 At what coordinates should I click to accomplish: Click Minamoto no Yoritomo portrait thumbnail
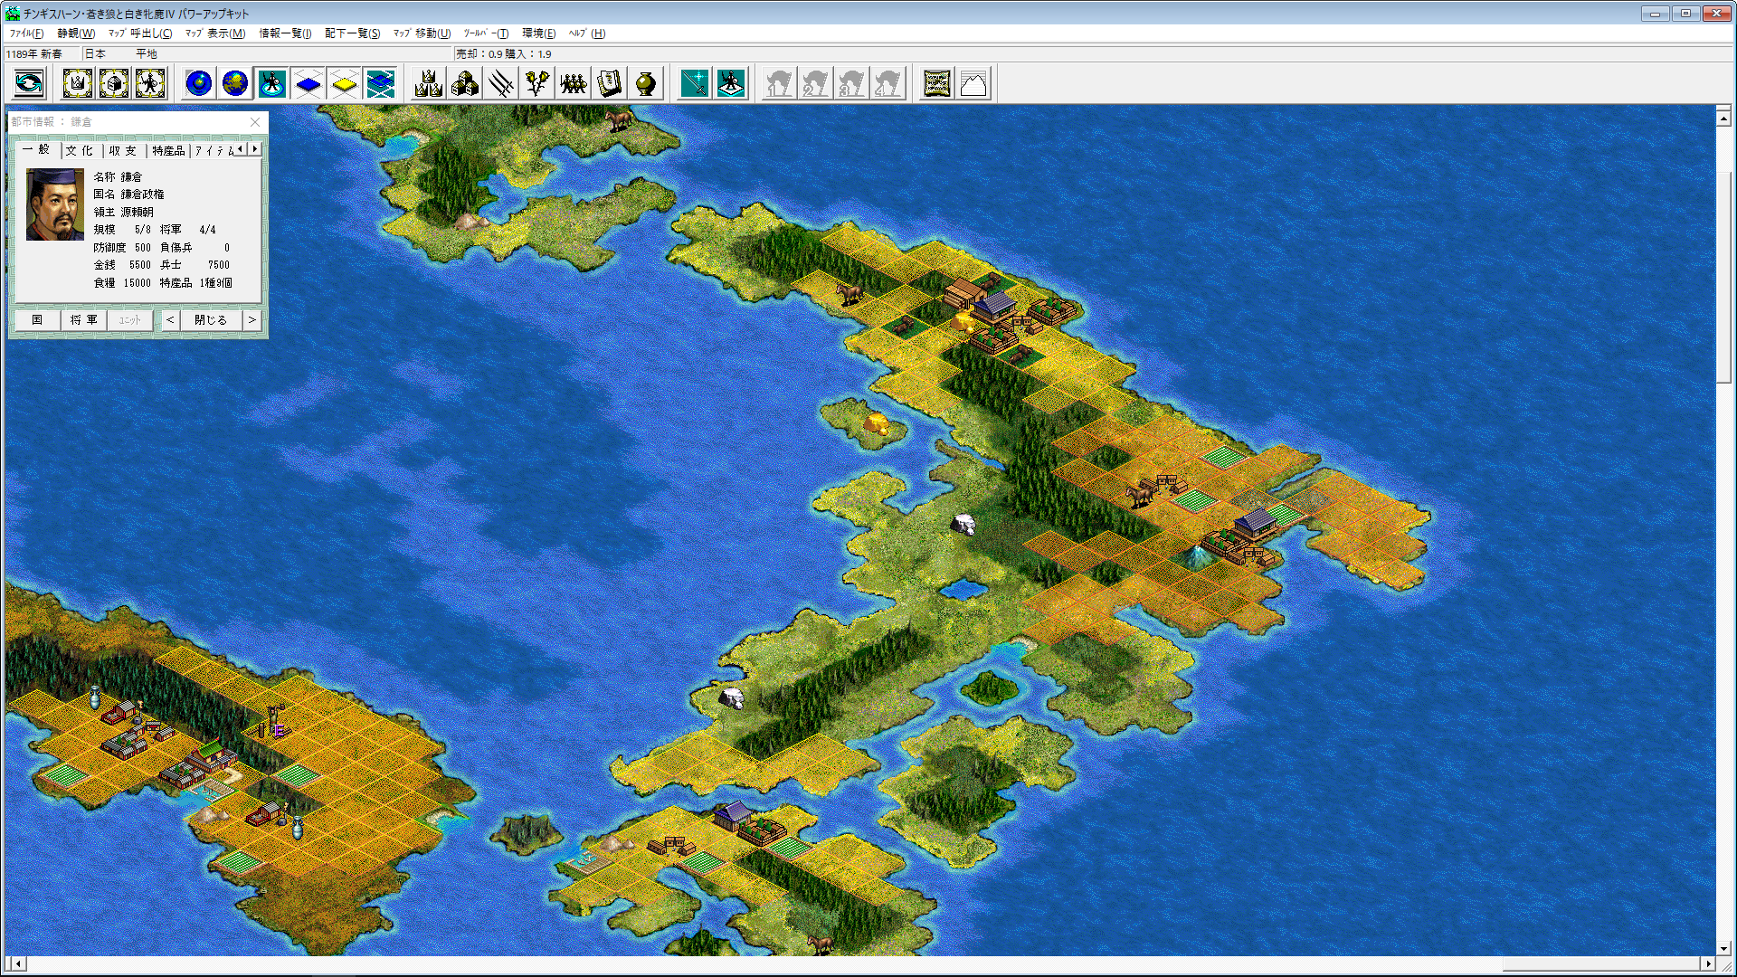55,204
